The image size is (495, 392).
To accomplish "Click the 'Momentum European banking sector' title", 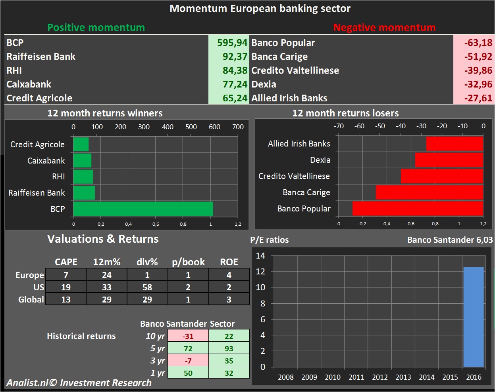I will 260,8.
